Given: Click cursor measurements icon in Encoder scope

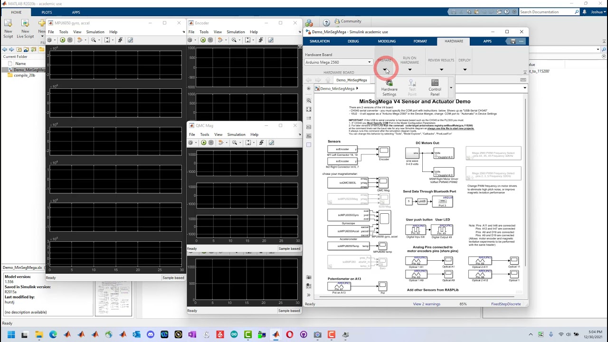Looking at the screenshot, I should (x=271, y=40).
